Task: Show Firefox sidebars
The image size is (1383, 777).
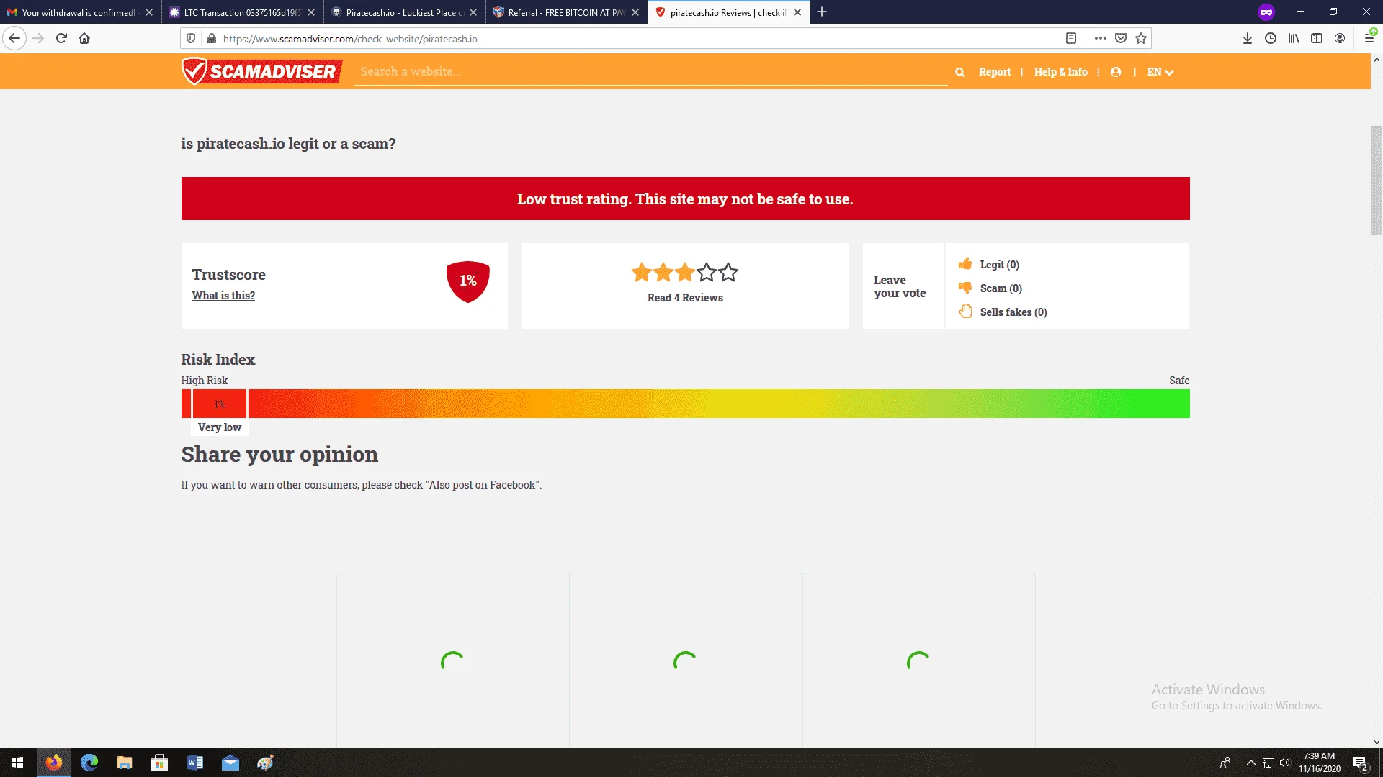Action: (x=1317, y=39)
